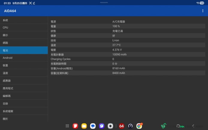Open the speedometer gauge app icon
Viewport: 208px width, 130px height.
click(x=130, y=126)
